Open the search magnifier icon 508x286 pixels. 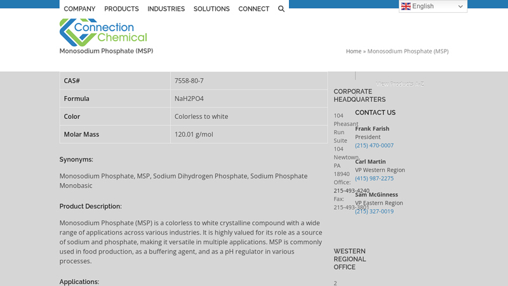[x=281, y=9]
